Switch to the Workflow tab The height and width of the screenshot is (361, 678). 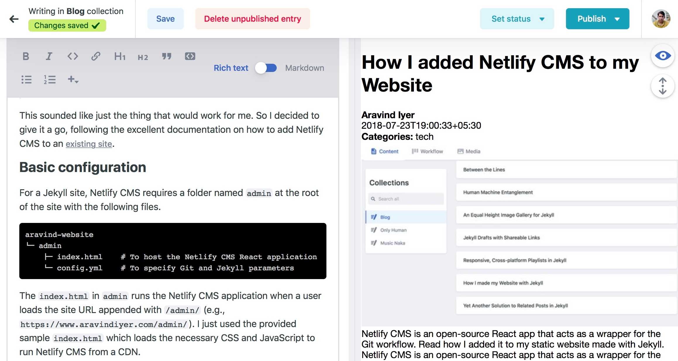(426, 151)
